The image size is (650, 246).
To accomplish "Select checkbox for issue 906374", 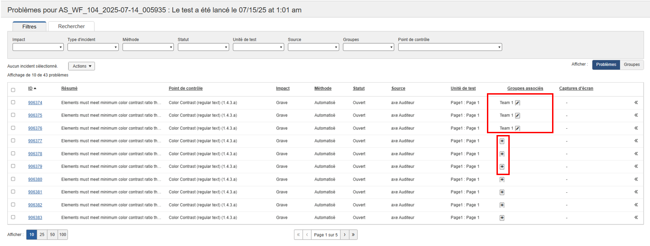I will 13,103.
